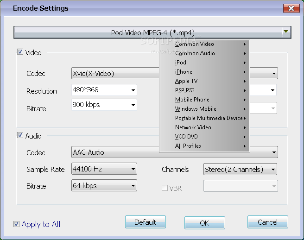304x240 pixels.
Task: Open the audio Bitrate 64 kbps dropdown
Action: pos(104,185)
